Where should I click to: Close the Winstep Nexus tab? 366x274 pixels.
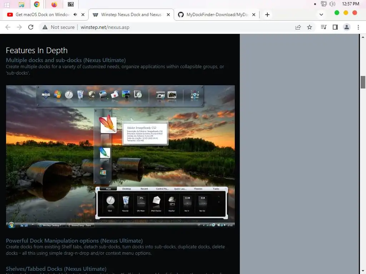click(x=168, y=15)
